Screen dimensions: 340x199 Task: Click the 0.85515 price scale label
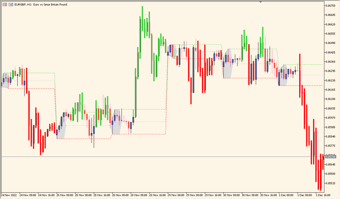point(330,183)
